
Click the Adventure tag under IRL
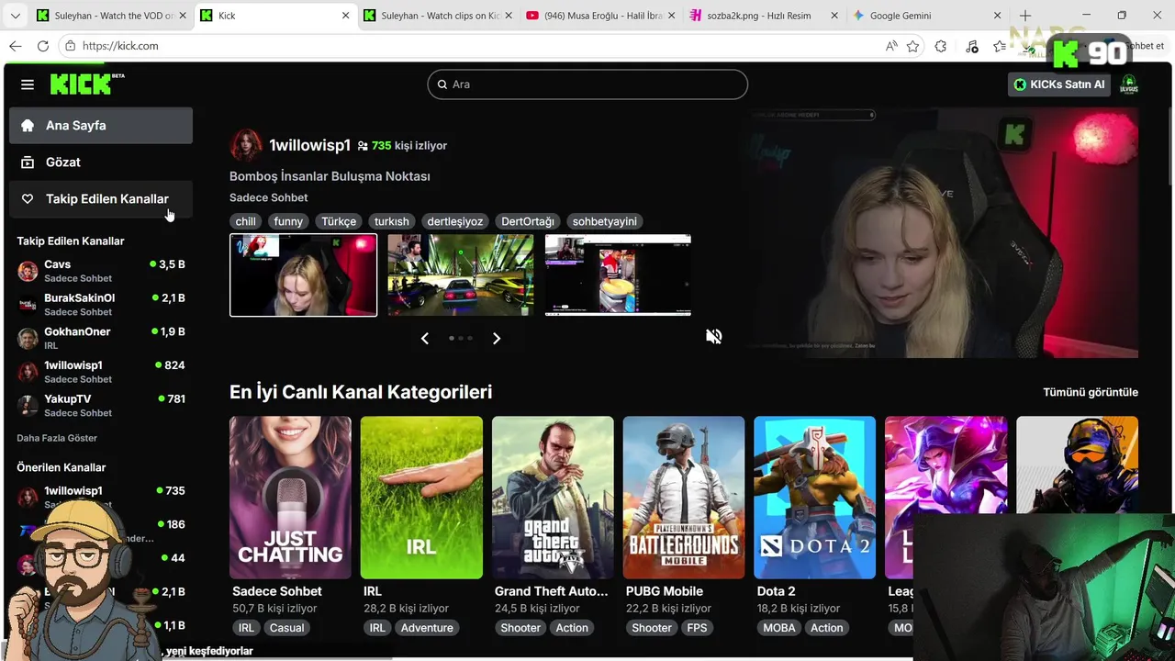(x=427, y=628)
